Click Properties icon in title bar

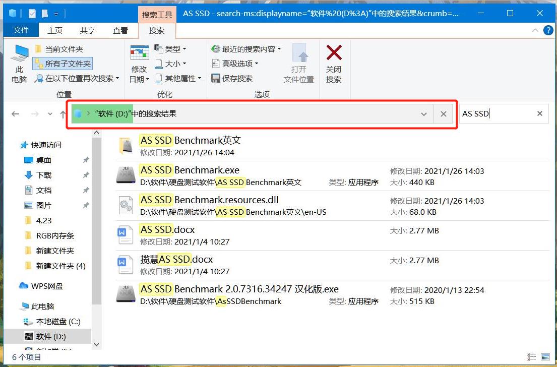tap(32, 14)
